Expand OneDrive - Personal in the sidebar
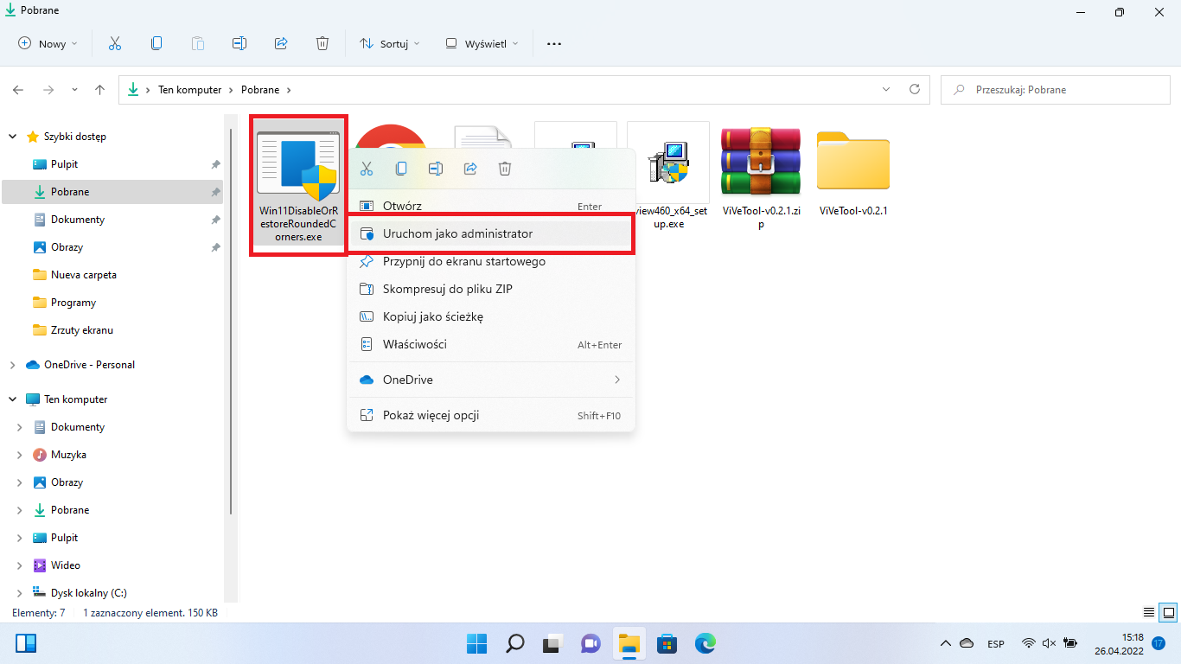 tap(12, 365)
